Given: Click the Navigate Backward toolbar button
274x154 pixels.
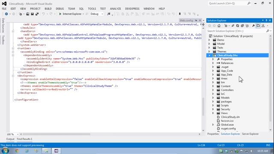Looking at the screenshot, I should (x=6, y=14).
